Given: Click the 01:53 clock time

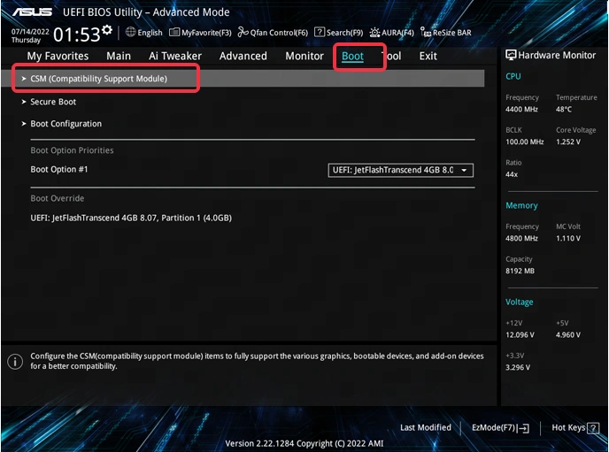Looking at the screenshot, I should (x=76, y=34).
